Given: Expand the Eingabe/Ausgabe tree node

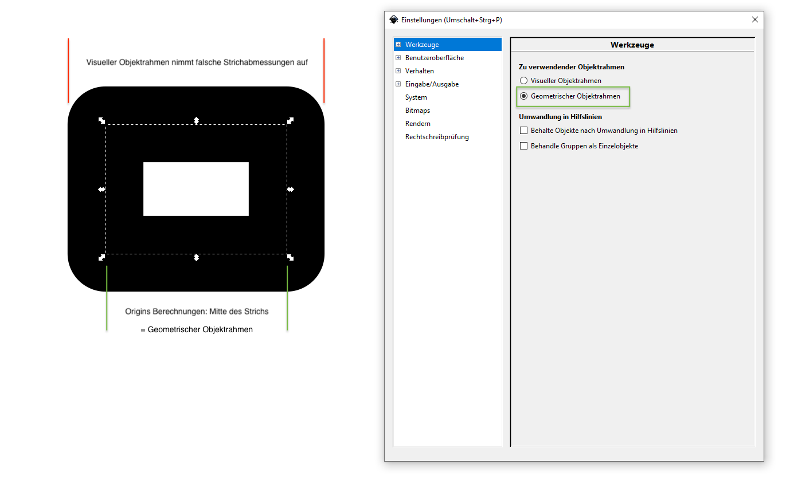Looking at the screenshot, I should pos(398,84).
